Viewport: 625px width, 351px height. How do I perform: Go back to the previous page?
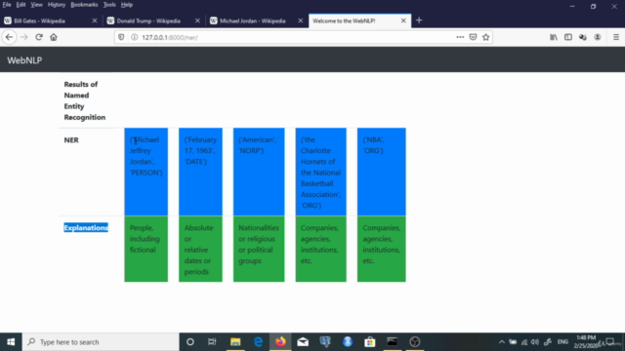click(x=9, y=37)
